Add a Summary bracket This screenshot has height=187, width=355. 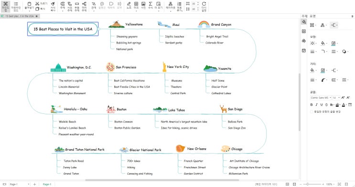tap(119, 5)
